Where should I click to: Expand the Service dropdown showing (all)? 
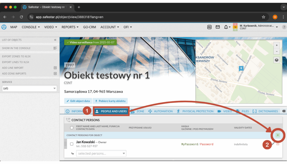(29, 88)
